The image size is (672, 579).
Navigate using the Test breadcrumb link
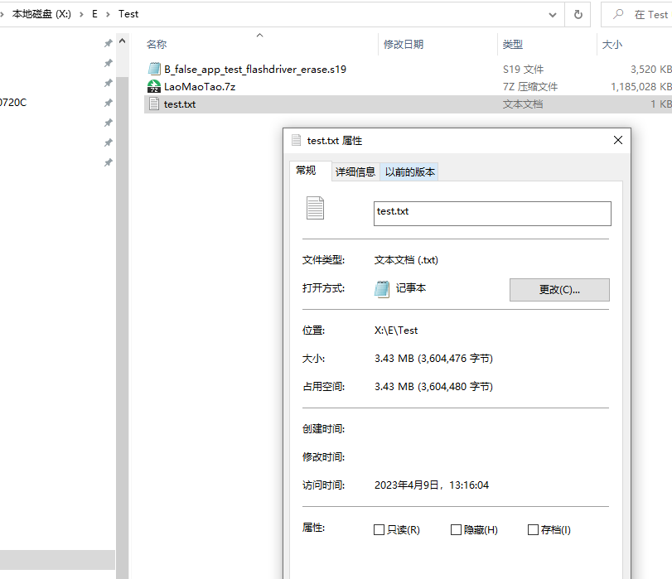click(x=128, y=14)
